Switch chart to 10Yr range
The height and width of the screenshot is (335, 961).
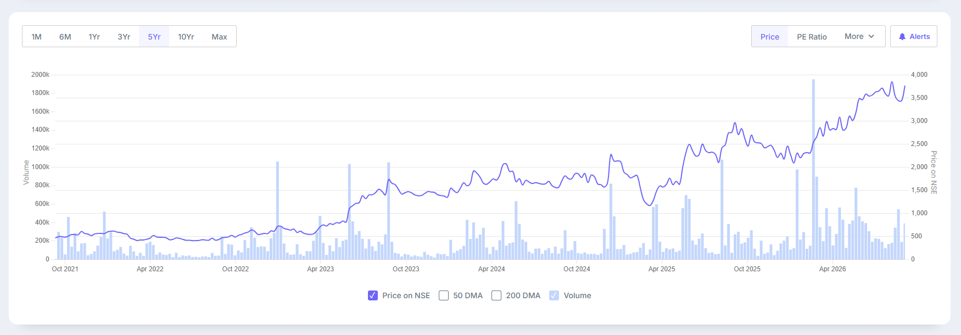186,37
